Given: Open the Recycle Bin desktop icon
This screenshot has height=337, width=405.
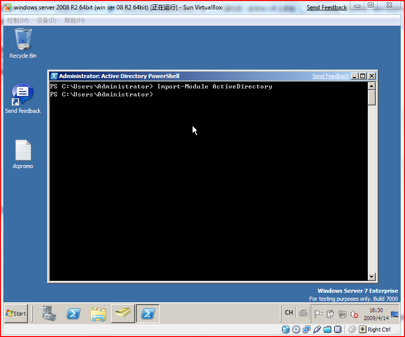Looking at the screenshot, I should 23,43.
